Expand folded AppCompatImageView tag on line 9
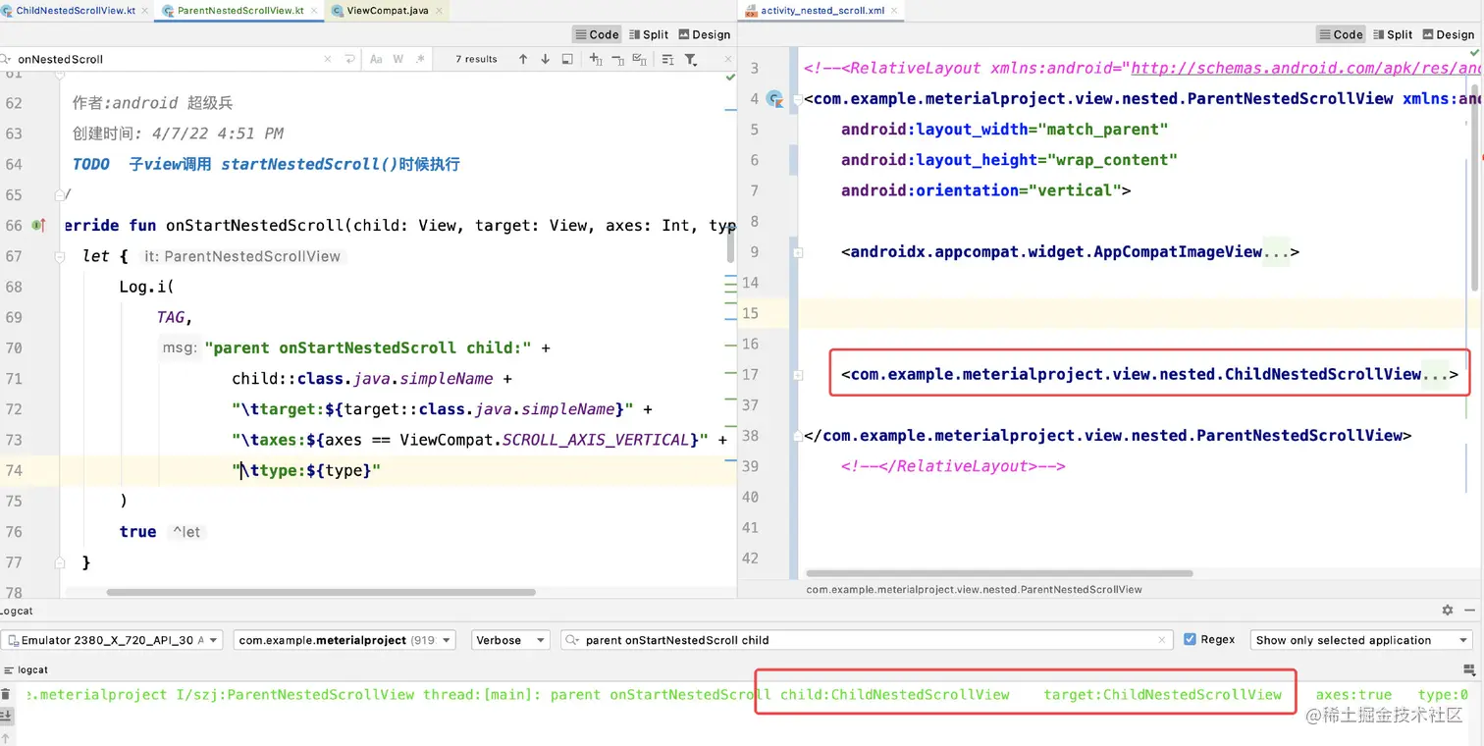This screenshot has width=1484, height=746. click(x=798, y=252)
